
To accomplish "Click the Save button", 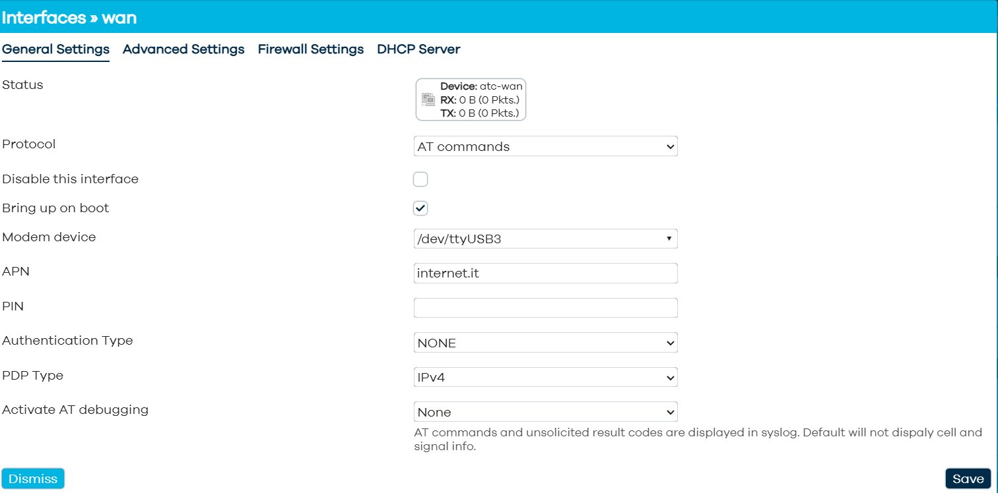I will click(968, 479).
